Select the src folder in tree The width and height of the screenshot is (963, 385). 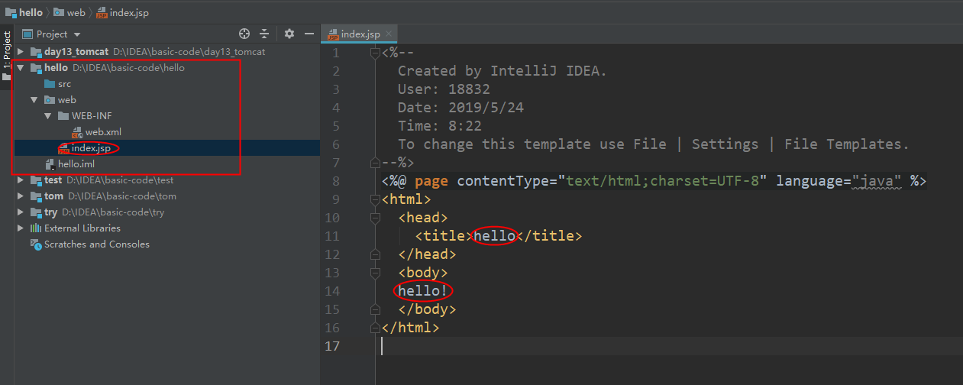point(64,84)
